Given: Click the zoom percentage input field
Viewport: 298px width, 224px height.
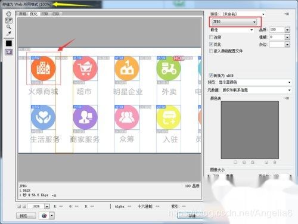Looking at the screenshot, I should [36, 207].
